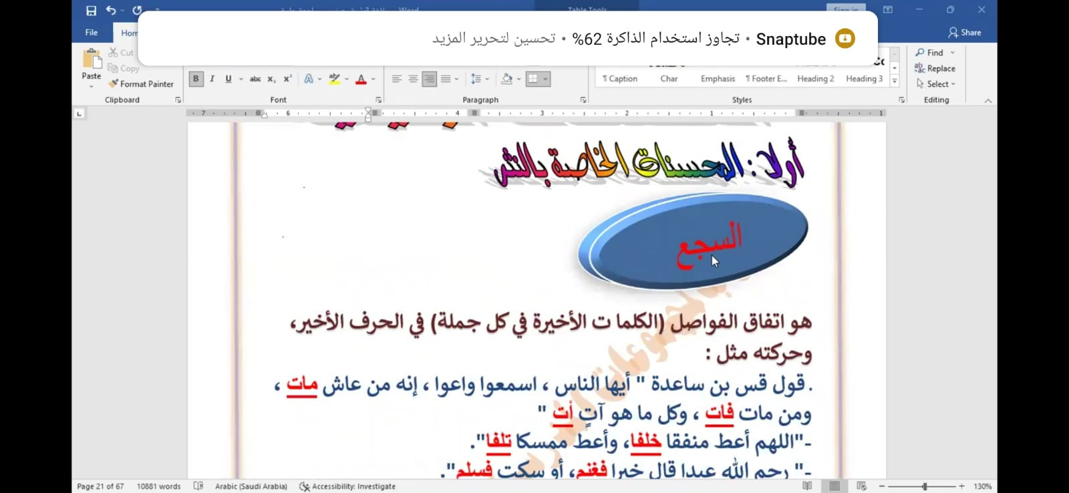
Task: Toggle Bold formatting
Action: [x=196, y=79]
